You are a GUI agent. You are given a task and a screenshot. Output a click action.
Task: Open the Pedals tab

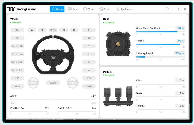105,9
